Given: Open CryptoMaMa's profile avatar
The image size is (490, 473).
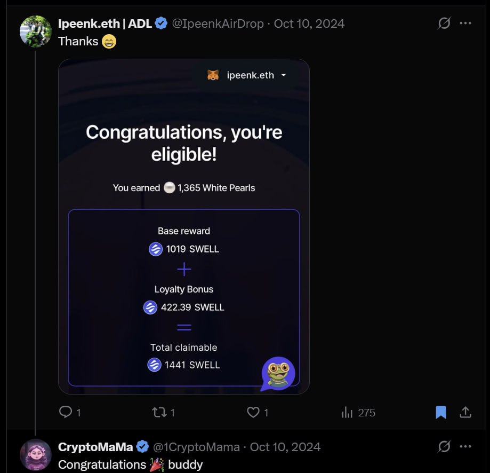Looking at the screenshot, I should (x=35, y=455).
